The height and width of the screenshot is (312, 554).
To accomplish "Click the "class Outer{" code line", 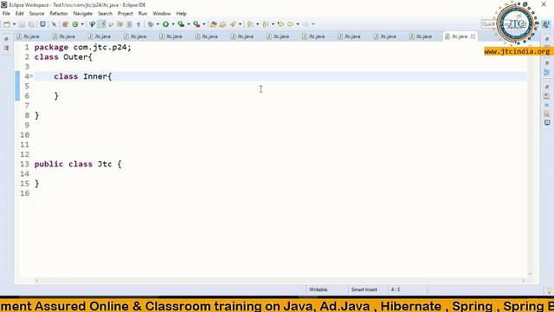I will [x=63, y=57].
